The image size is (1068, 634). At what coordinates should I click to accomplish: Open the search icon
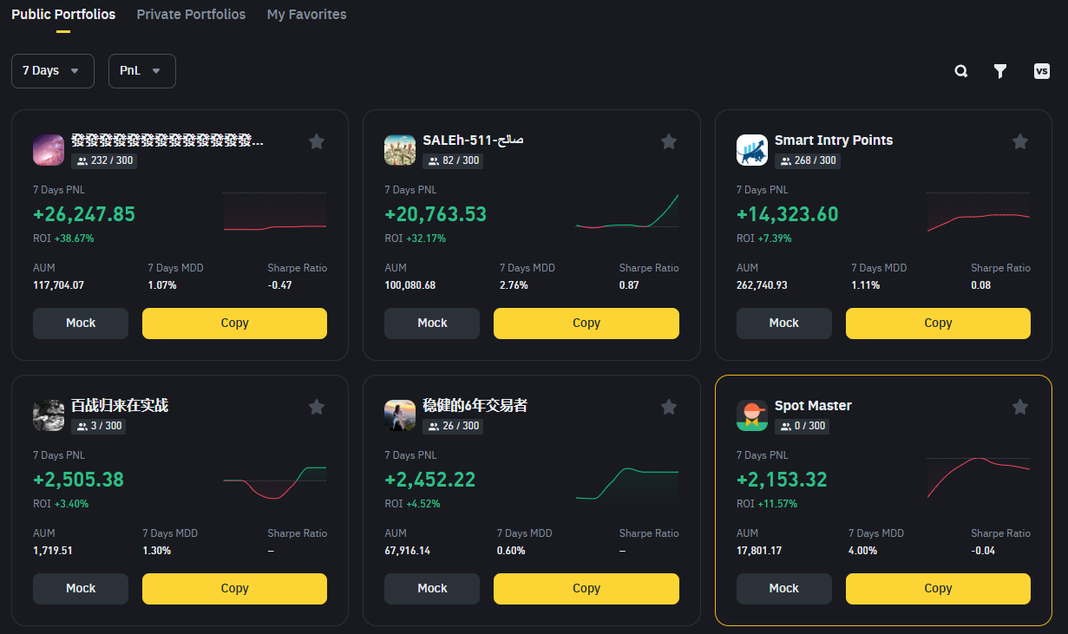pyautogui.click(x=960, y=71)
